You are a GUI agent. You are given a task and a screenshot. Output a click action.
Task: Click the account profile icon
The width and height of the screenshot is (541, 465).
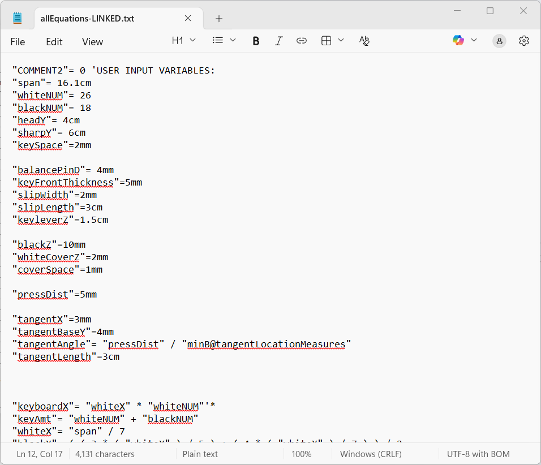pyautogui.click(x=499, y=41)
